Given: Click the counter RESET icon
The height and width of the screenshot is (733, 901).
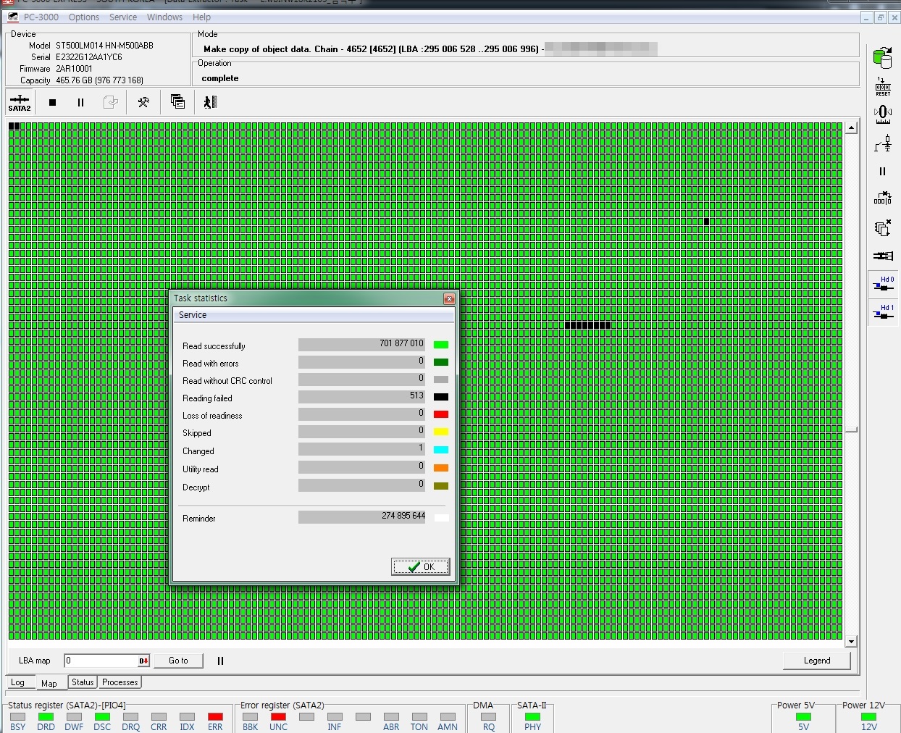Looking at the screenshot, I should [x=883, y=86].
